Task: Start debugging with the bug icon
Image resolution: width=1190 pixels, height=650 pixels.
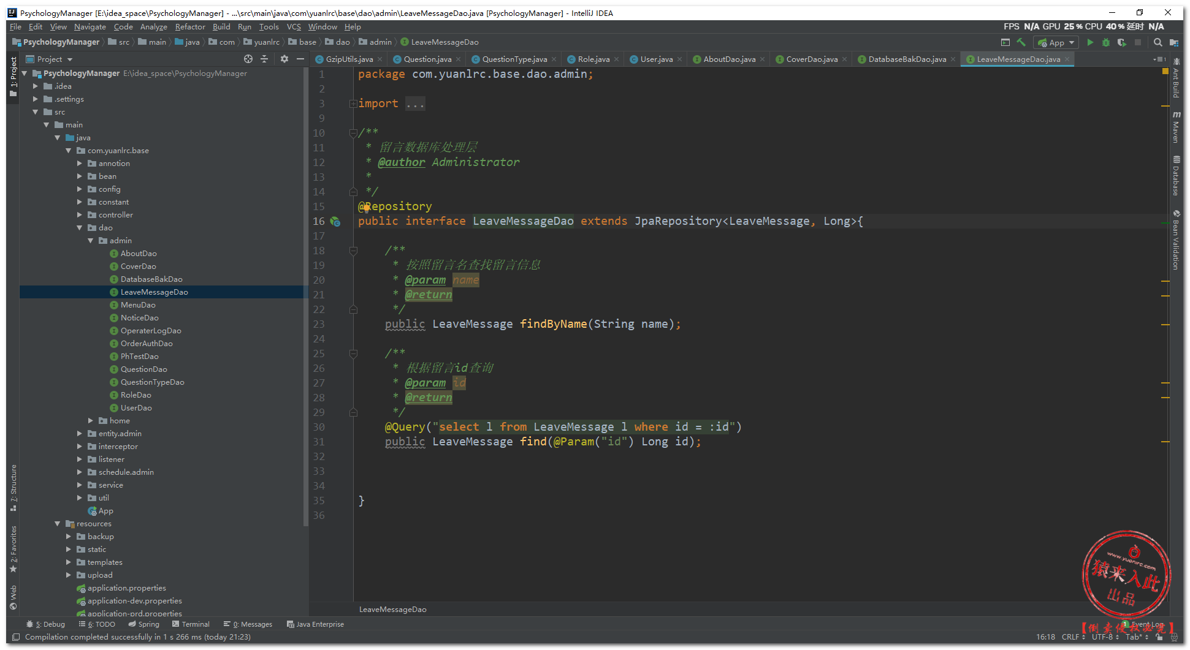Action: 1106,42
